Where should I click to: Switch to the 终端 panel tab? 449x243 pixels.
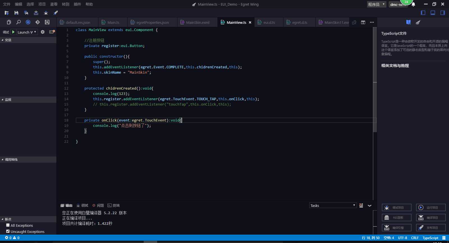pos(114,205)
